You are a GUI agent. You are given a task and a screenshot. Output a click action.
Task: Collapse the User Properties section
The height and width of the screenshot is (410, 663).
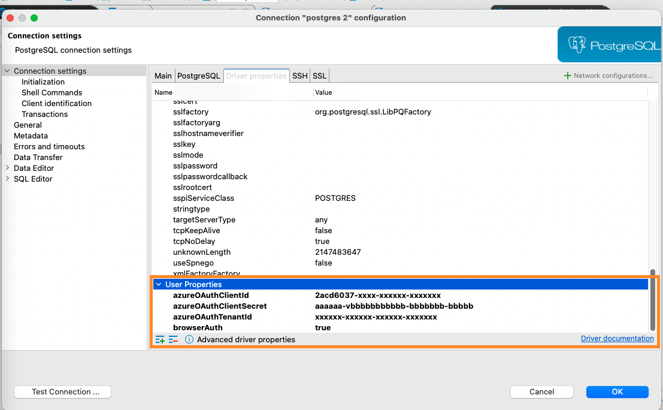(158, 284)
